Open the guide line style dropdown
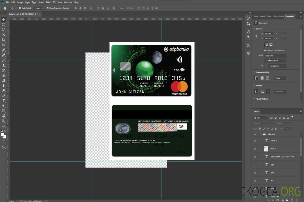 (281, 92)
